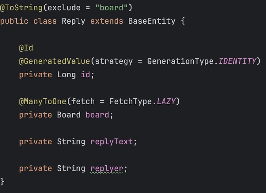Click the Long type of id field
The width and height of the screenshot is (266, 193).
coord(66,75)
